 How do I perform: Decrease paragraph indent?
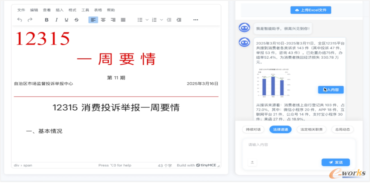[x=169, y=20]
